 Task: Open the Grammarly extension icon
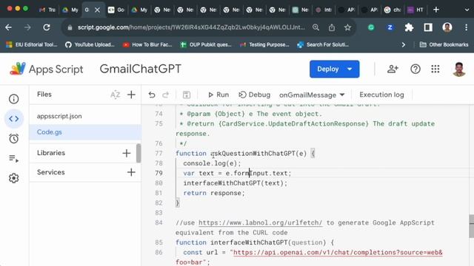pyautogui.click(x=371, y=27)
